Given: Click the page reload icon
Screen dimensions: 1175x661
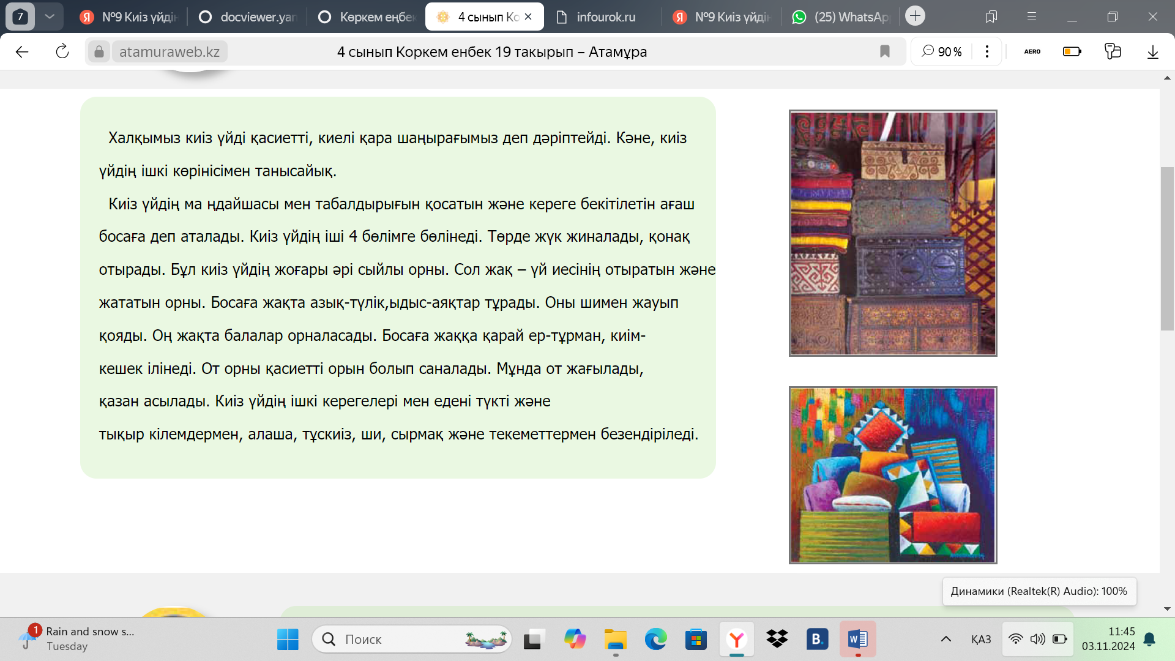Looking at the screenshot, I should click(x=62, y=51).
